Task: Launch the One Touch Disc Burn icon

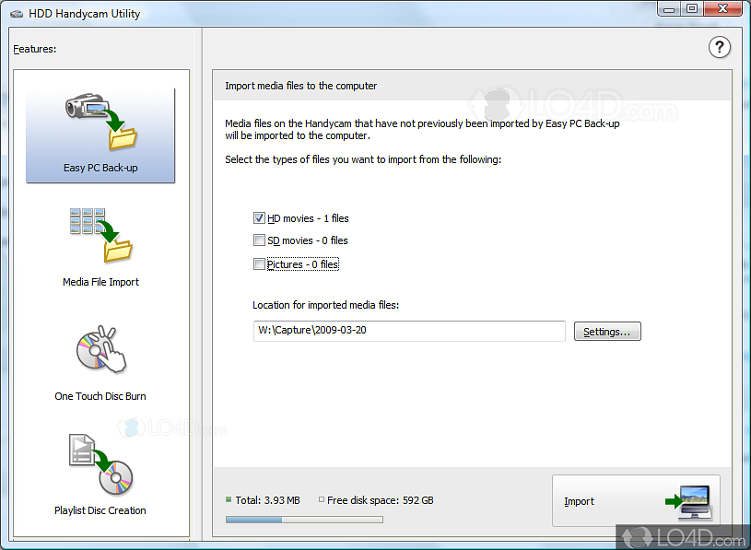Action: (x=101, y=349)
